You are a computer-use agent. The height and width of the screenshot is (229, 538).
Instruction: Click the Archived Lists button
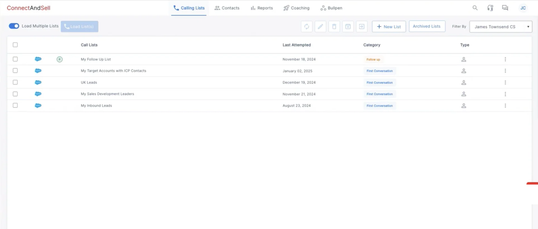point(427,26)
